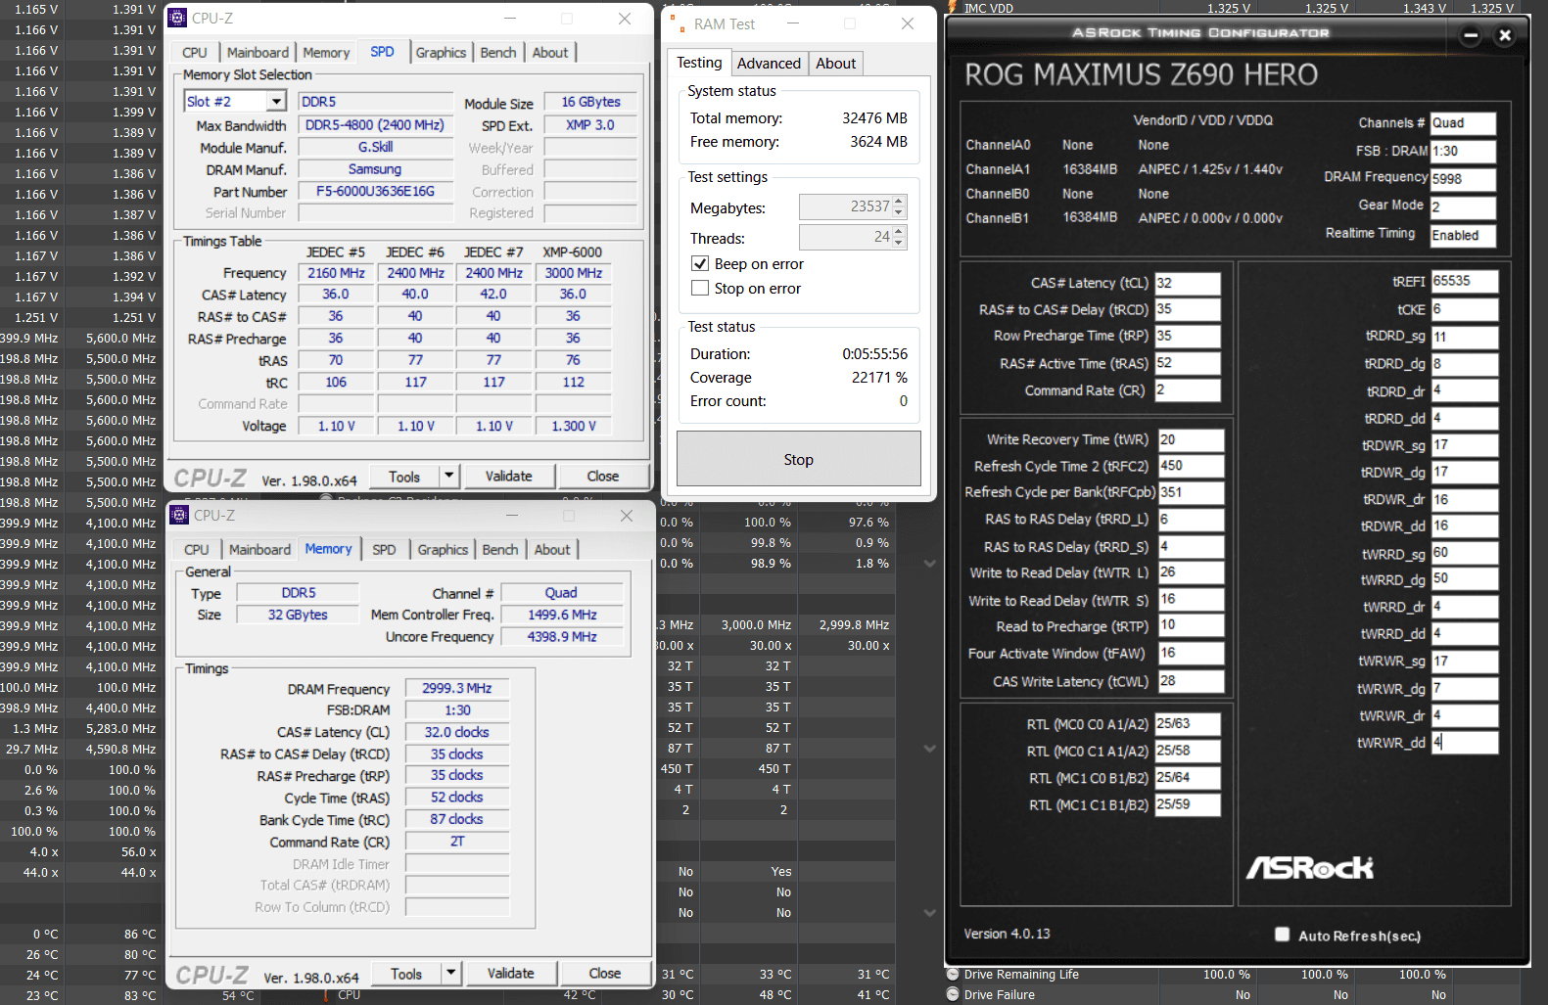Viewport: 1548px width, 1005px height.
Task: Click the DRAM Frequency field showing 5998
Action: [1463, 179]
